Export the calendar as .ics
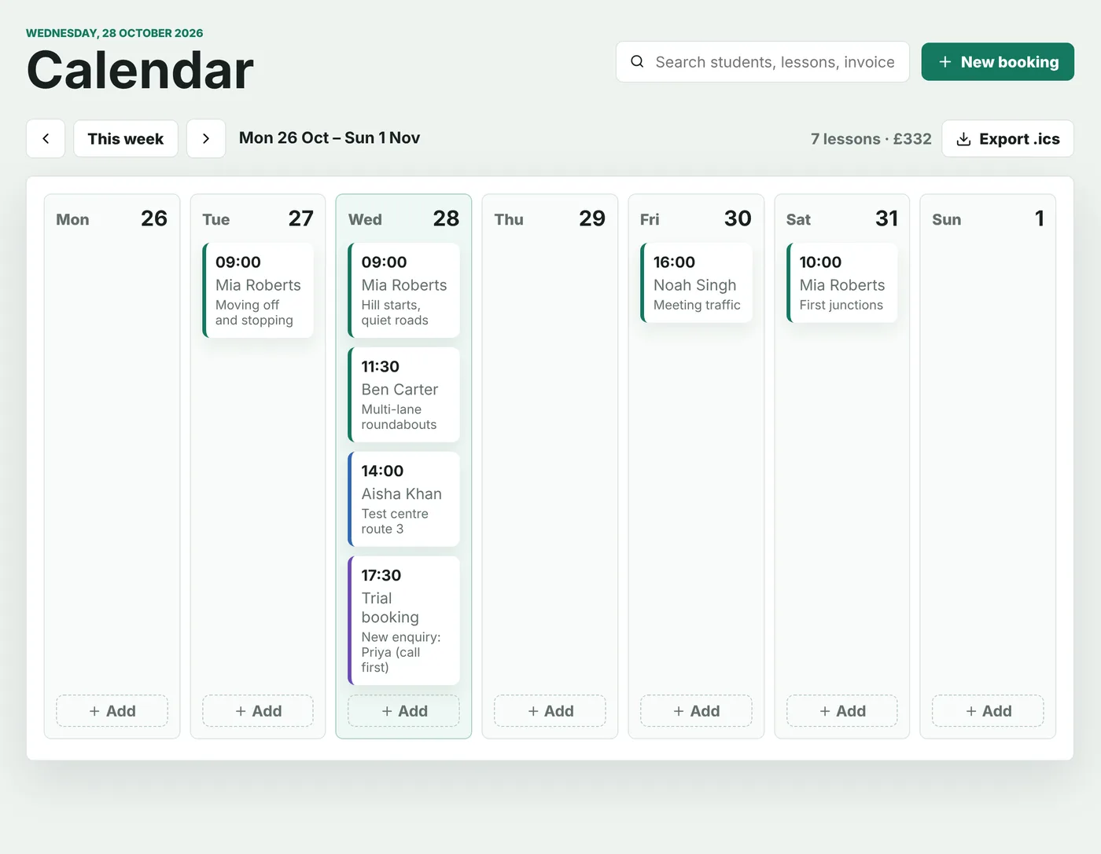1101x854 pixels. (1007, 139)
